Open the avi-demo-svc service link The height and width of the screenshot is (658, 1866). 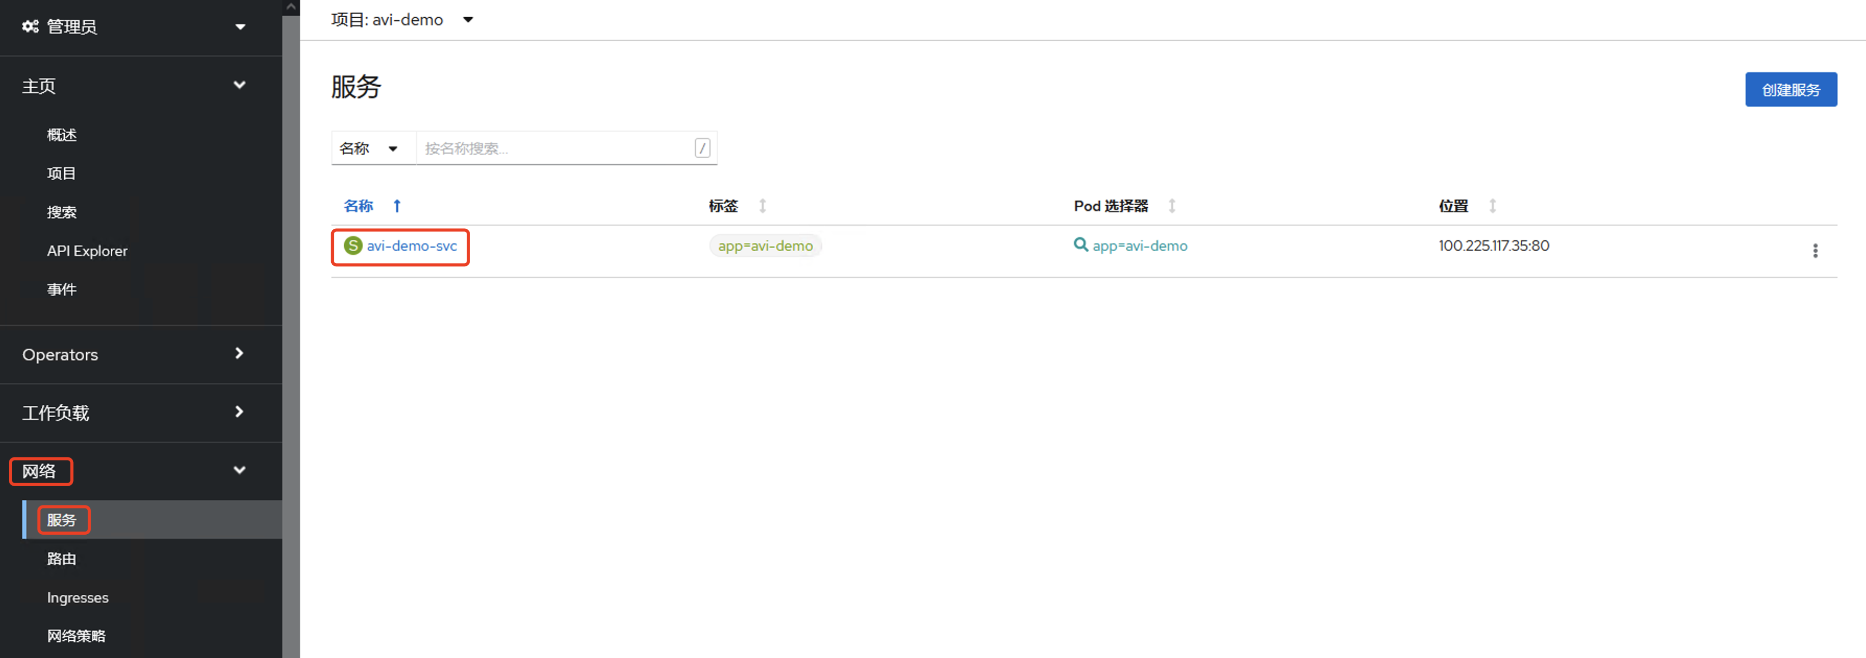click(x=412, y=246)
